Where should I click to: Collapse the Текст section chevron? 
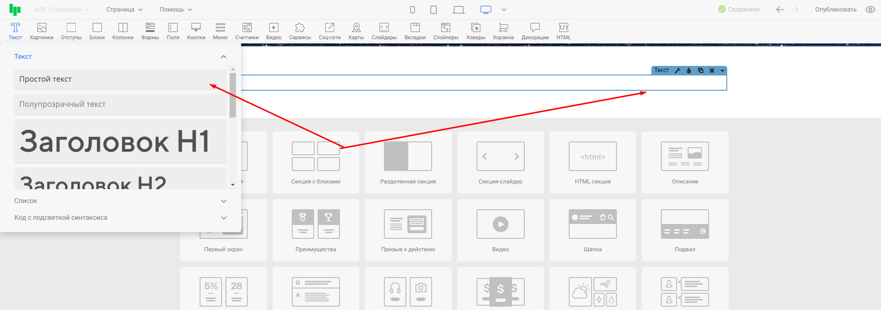(x=223, y=57)
